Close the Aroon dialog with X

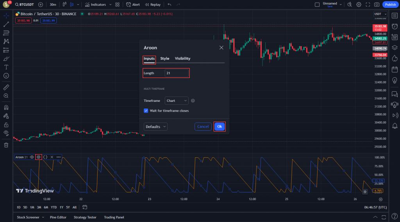point(221,48)
